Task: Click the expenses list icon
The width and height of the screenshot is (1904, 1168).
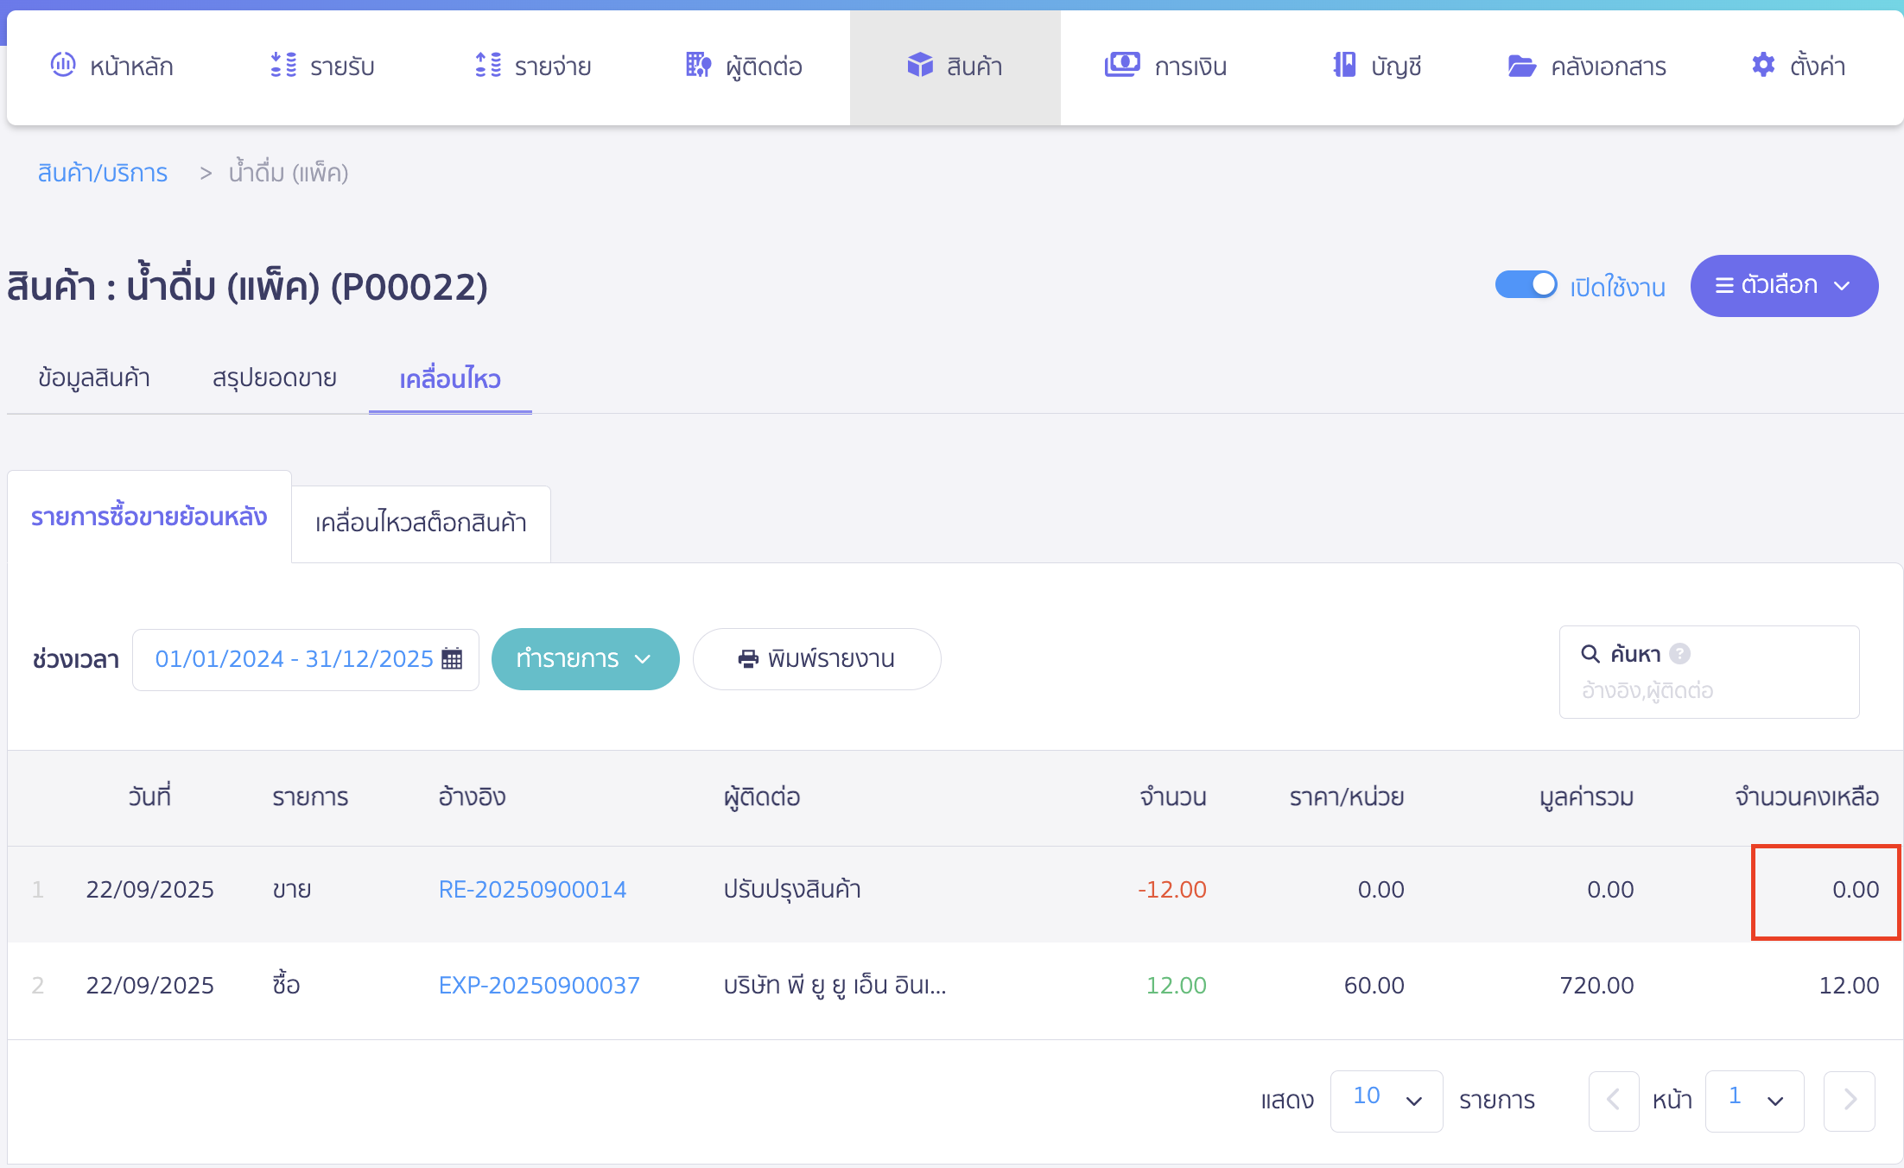Action: click(488, 65)
